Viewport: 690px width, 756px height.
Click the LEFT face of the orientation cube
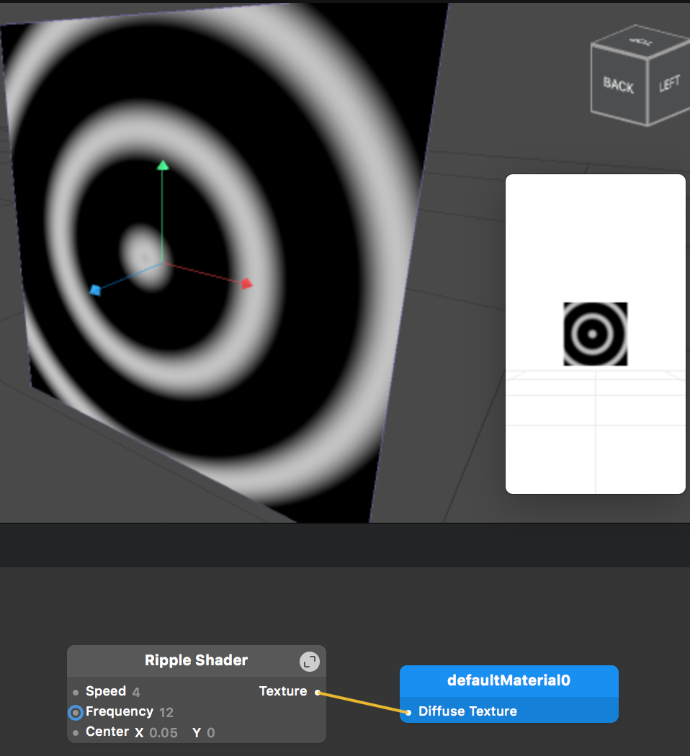pos(671,83)
